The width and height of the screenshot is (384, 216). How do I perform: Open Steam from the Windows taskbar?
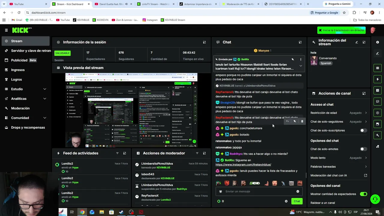(x=121, y=212)
